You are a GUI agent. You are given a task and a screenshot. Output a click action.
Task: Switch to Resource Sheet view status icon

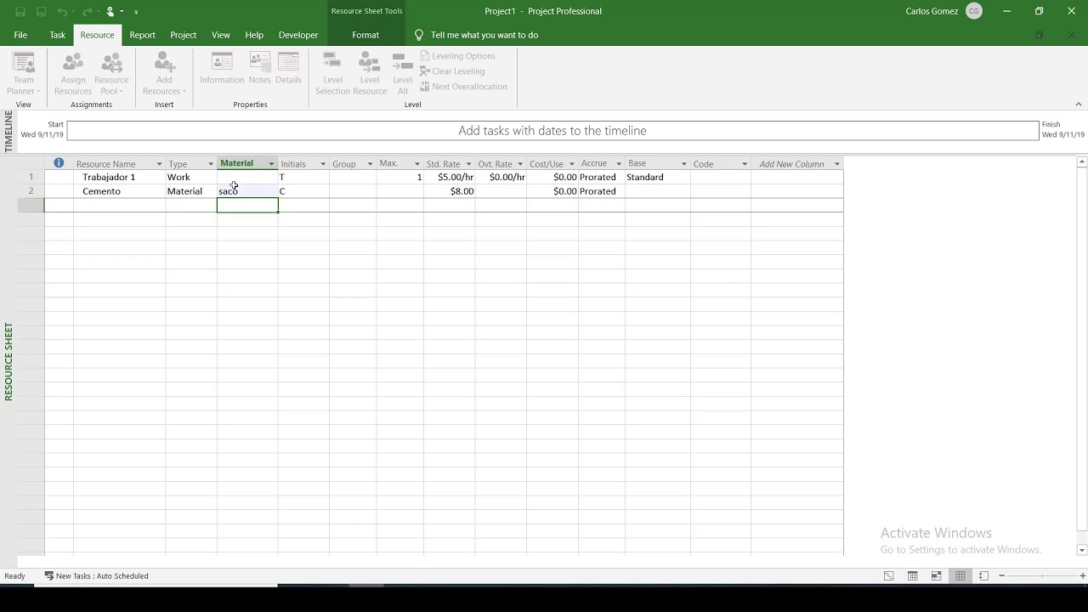click(x=960, y=576)
